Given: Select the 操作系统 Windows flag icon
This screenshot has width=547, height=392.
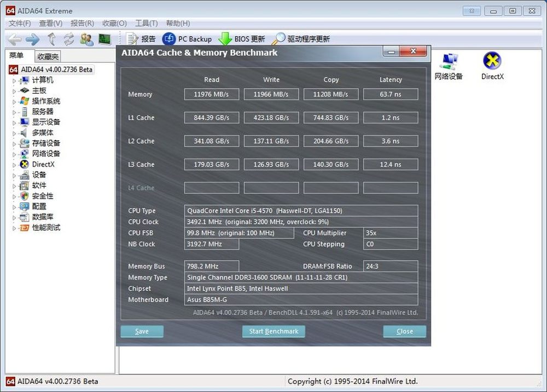Looking at the screenshot, I should click(x=25, y=101).
